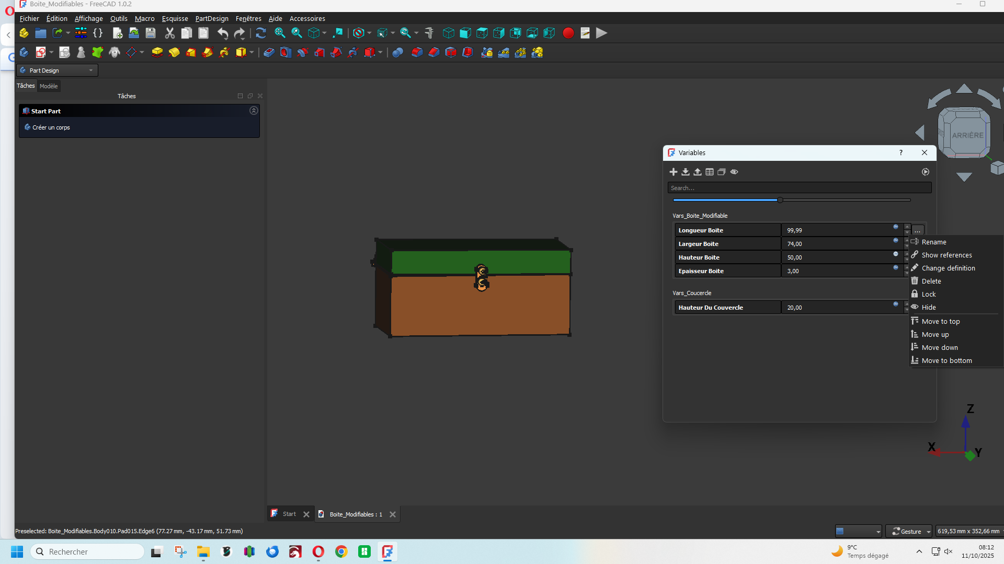The height and width of the screenshot is (564, 1004).
Task: Toggle hidden variables eye icon
Action: [734, 172]
